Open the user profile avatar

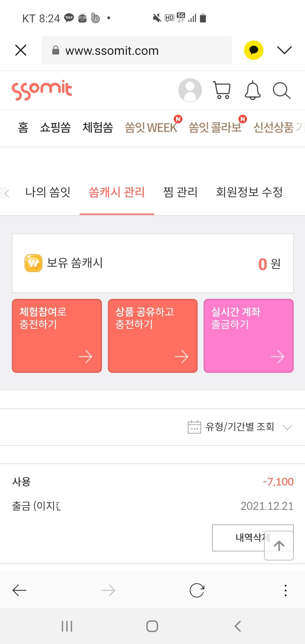(190, 90)
